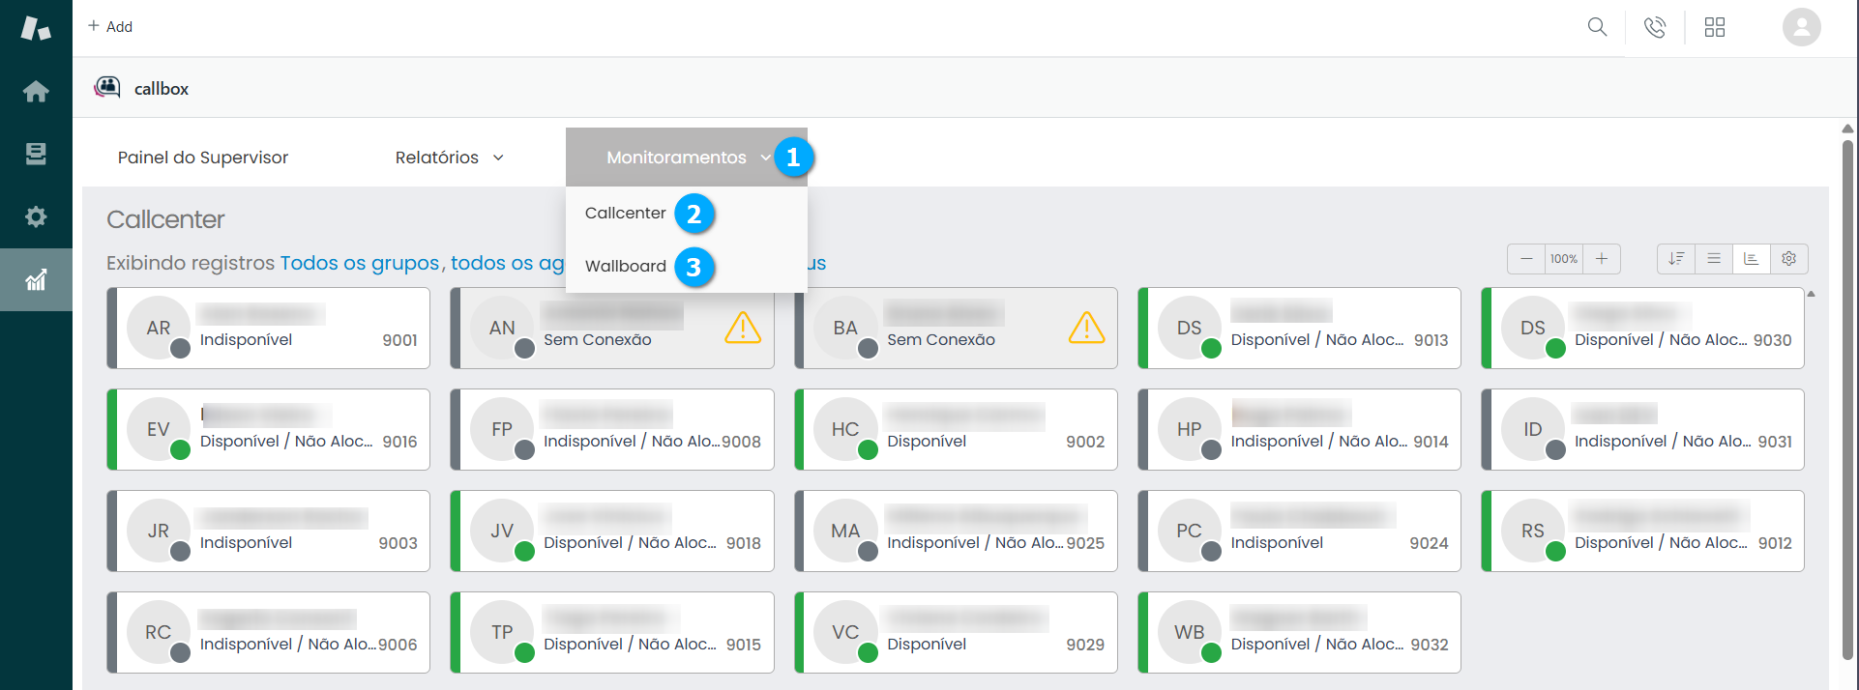
Task: Click the phone call icon in header
Action: coord(1655,27)
